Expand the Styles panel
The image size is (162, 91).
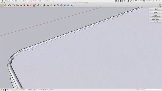click(156, 15)
